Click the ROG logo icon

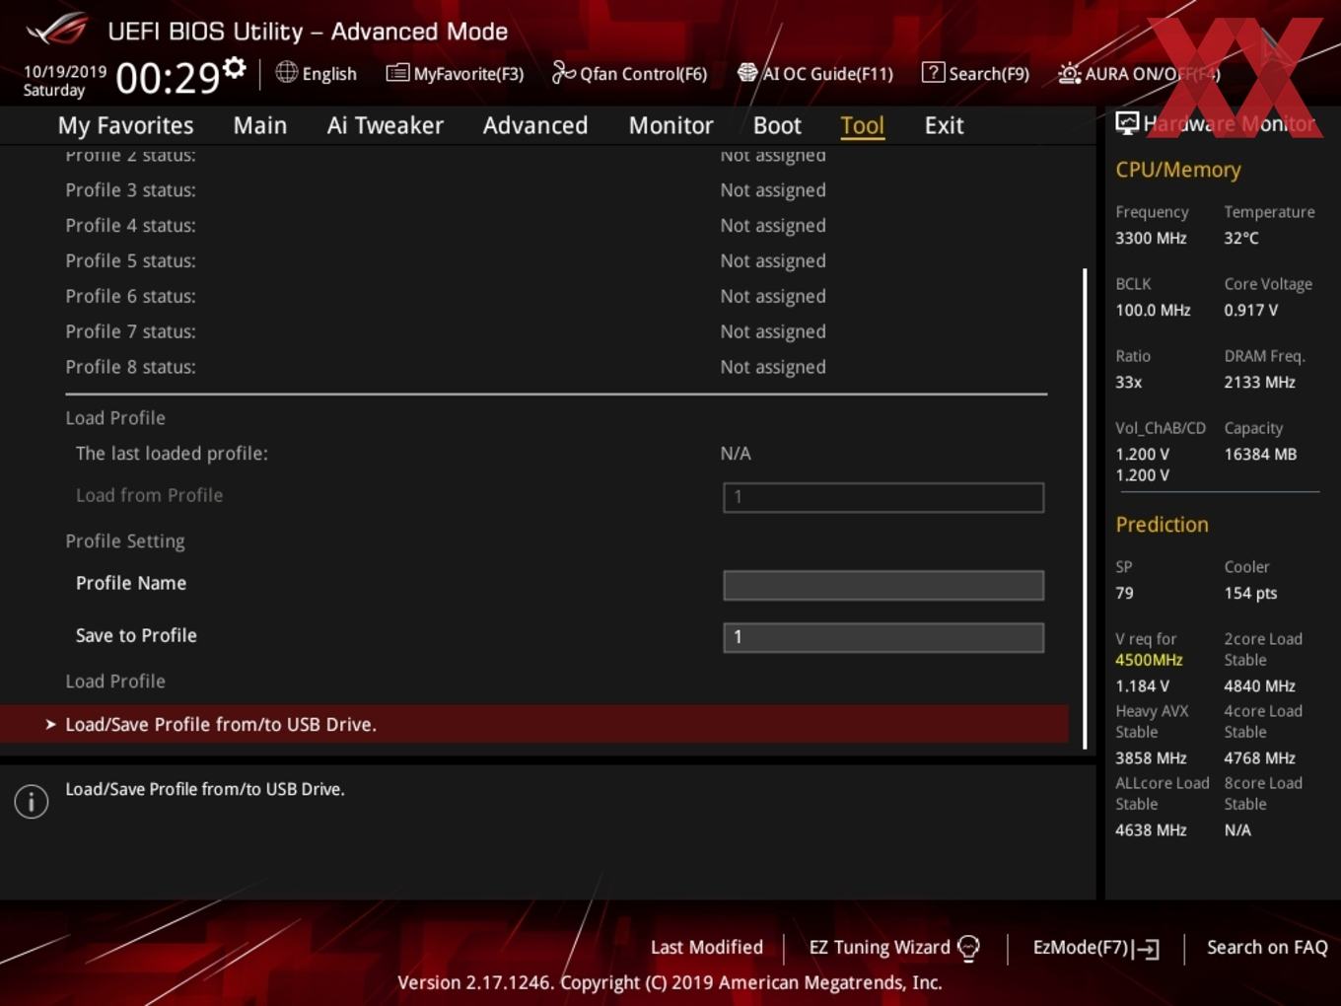click(x=57, y=30)
